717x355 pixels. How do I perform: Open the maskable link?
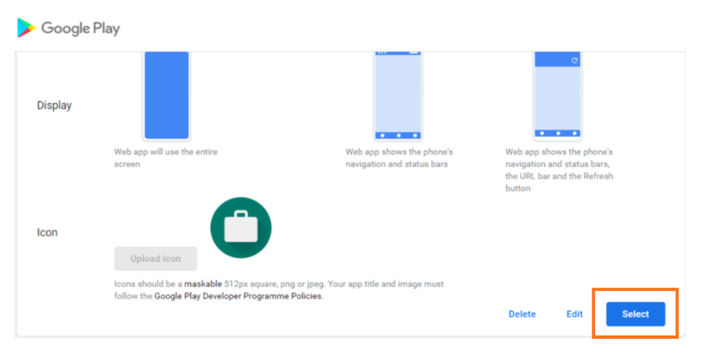(x=203, y=284)
